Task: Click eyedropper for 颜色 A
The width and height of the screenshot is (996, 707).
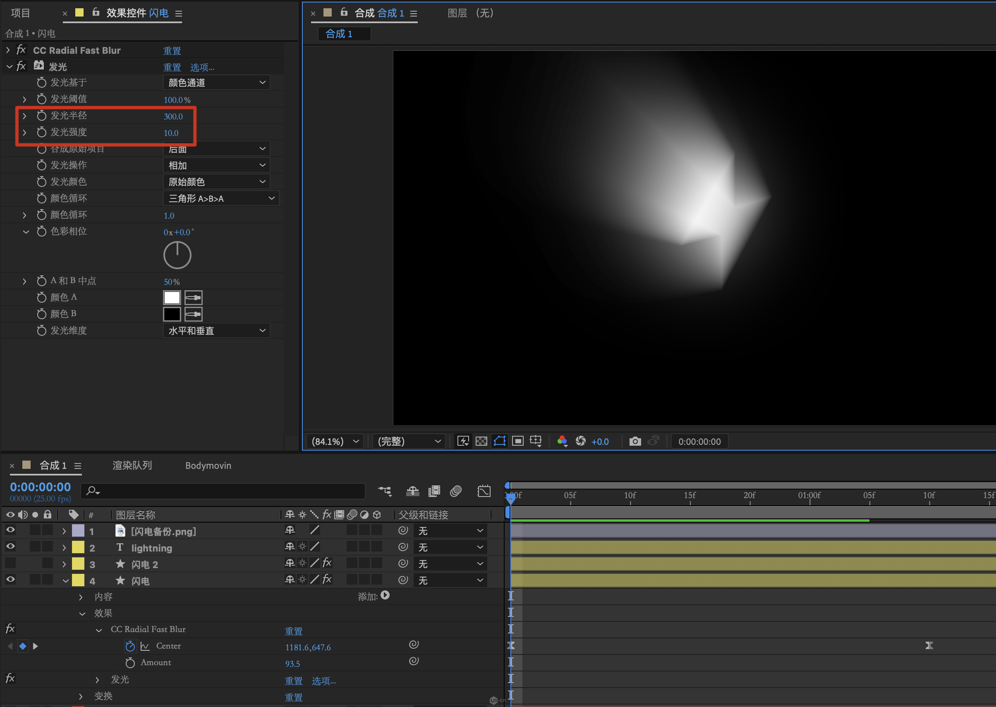Action: [193, 298]
